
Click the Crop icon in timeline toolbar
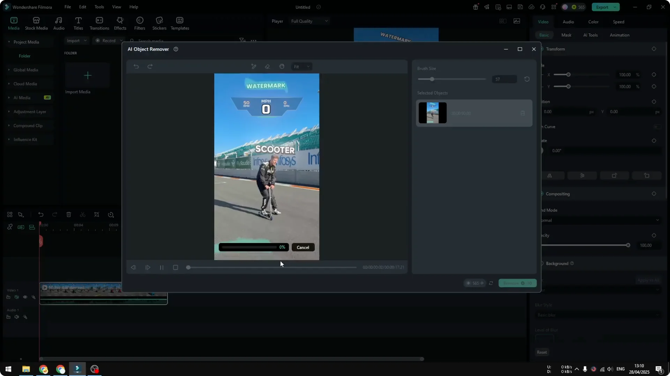point(97,214)
